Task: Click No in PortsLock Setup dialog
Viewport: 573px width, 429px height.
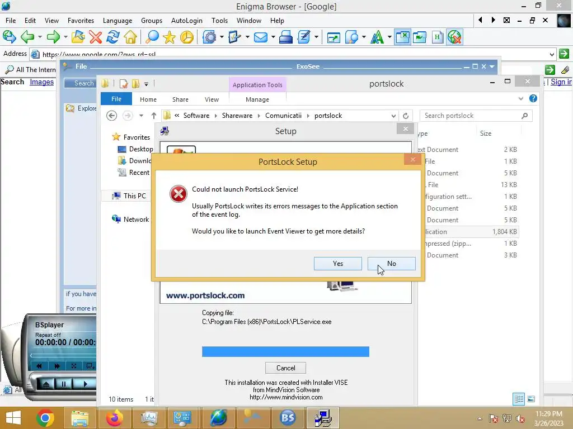Action: [x=391, y=264]
